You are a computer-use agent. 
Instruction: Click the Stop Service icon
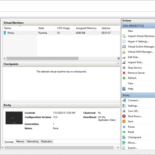click(x=124, y=68)
